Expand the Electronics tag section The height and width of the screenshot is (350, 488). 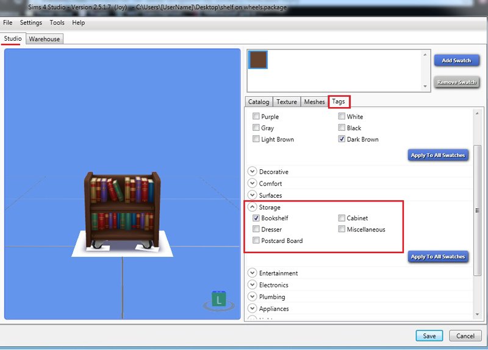point(253,285)
